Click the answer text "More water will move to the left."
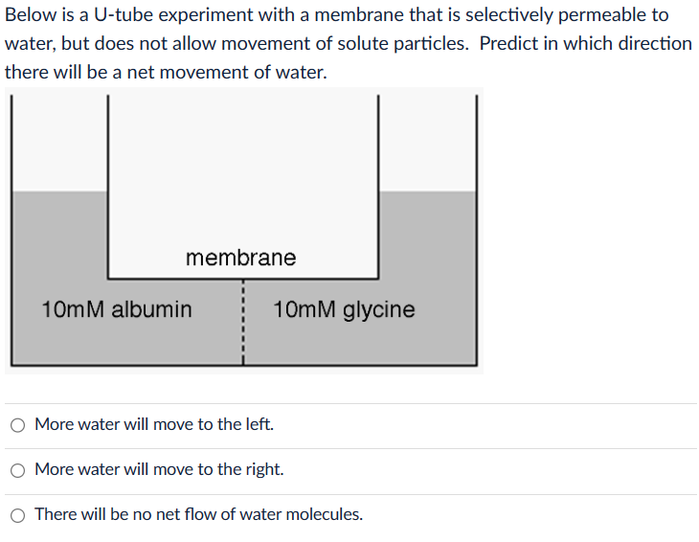 click(154, 423)
